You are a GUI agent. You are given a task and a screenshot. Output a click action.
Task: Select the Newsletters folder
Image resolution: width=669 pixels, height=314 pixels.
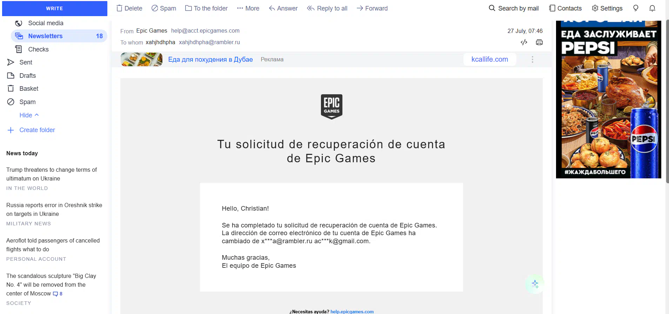[x=59, y=36]
